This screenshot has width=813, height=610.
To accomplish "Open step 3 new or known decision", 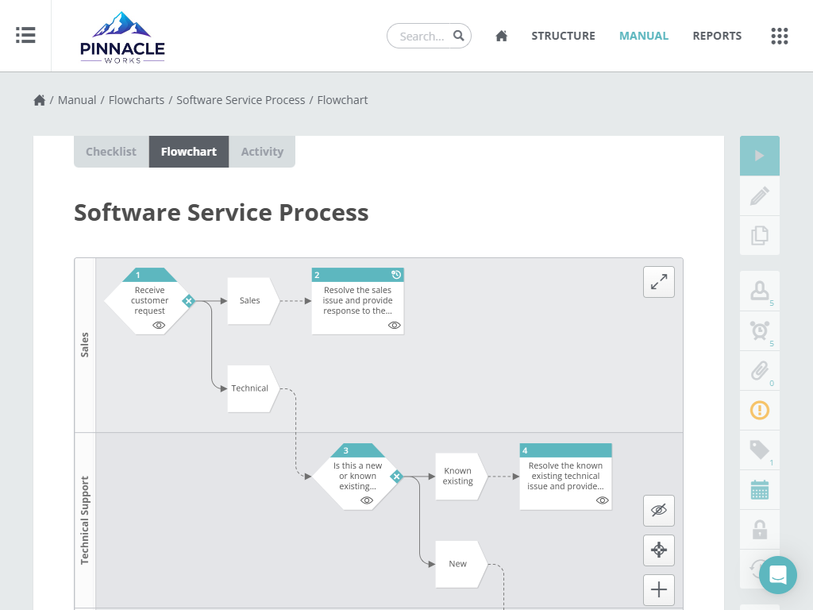I will (x=358, y=477).
